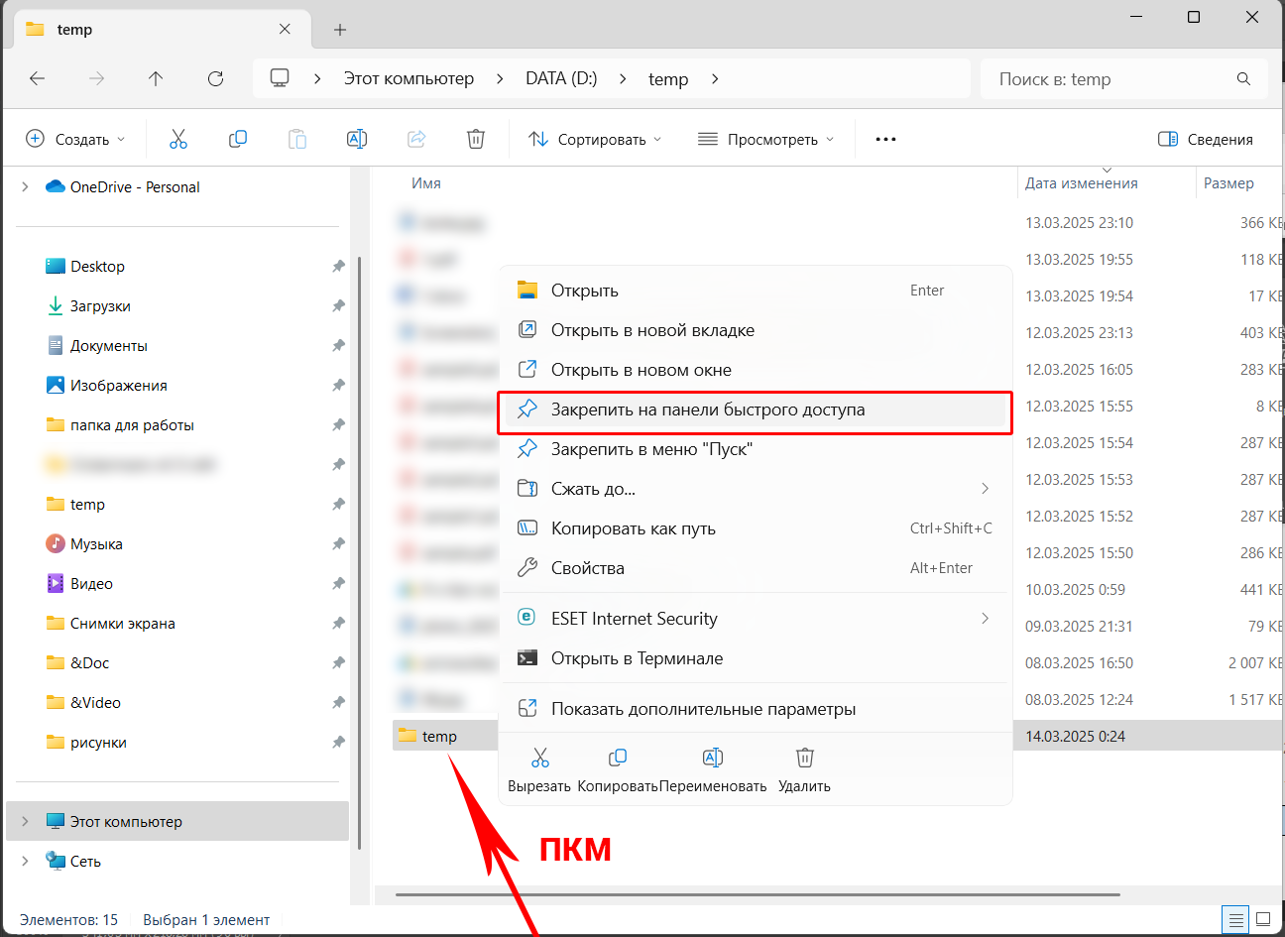Select Закрепить в меню "Пуск"
The image size is (1285, 937).
pyautogui.click(x=756, y=449)
